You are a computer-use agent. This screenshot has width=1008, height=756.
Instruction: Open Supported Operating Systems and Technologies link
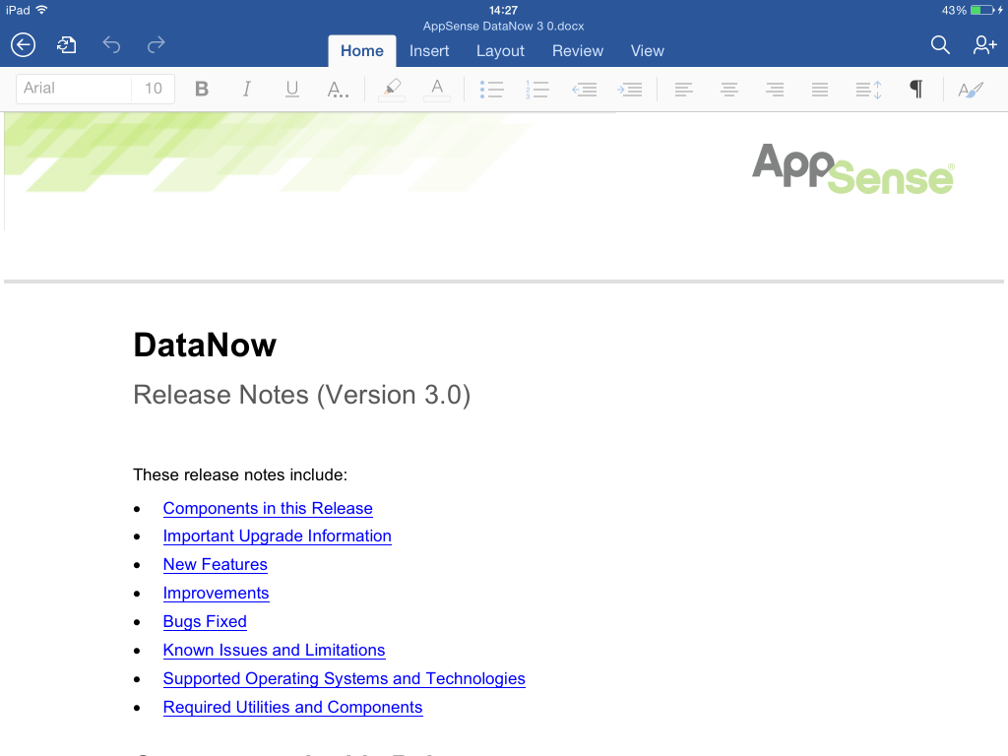pos(345,679)
